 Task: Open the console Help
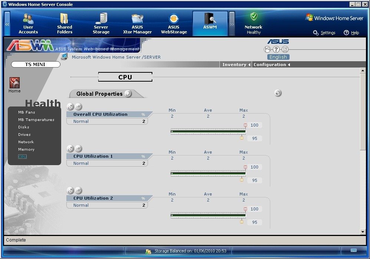(x=351, y=33)
